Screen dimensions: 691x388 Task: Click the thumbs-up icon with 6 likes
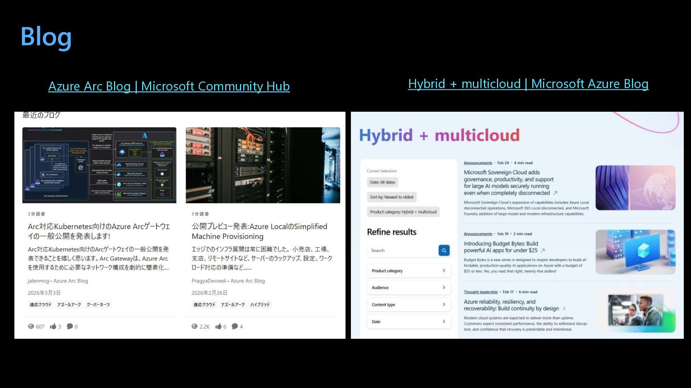pos(218,326)
